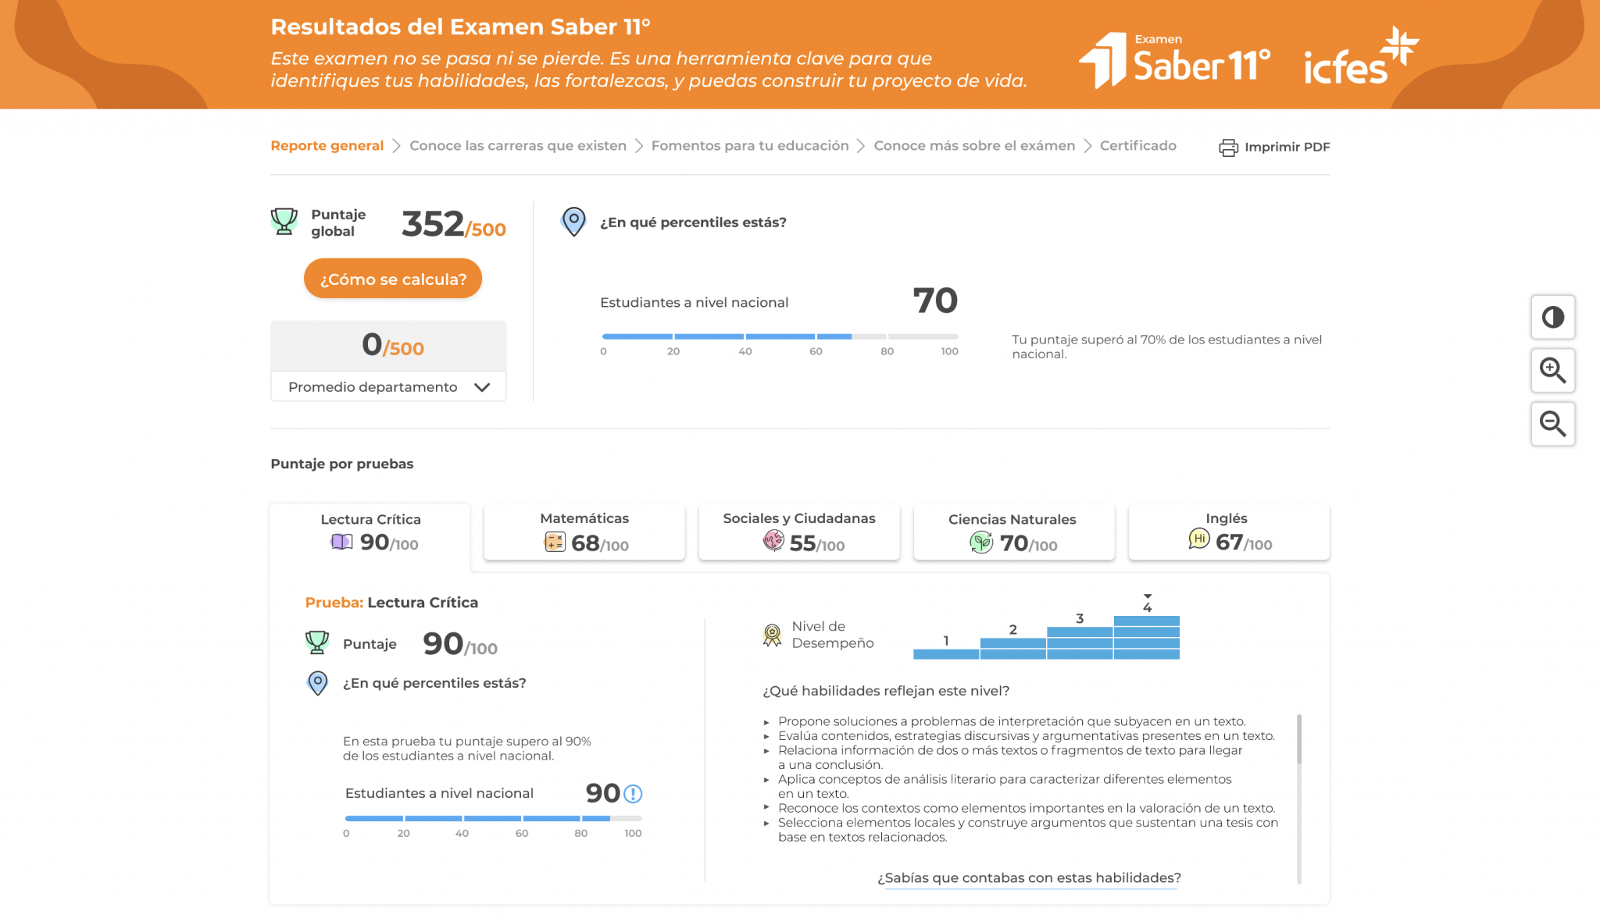This screenshot has width=1600, height=918.
Task: Click the zoom in magnifier icon
Action: coord(1552,370)
